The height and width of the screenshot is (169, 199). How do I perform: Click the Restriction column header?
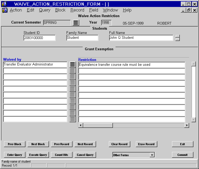pos(87,60)
